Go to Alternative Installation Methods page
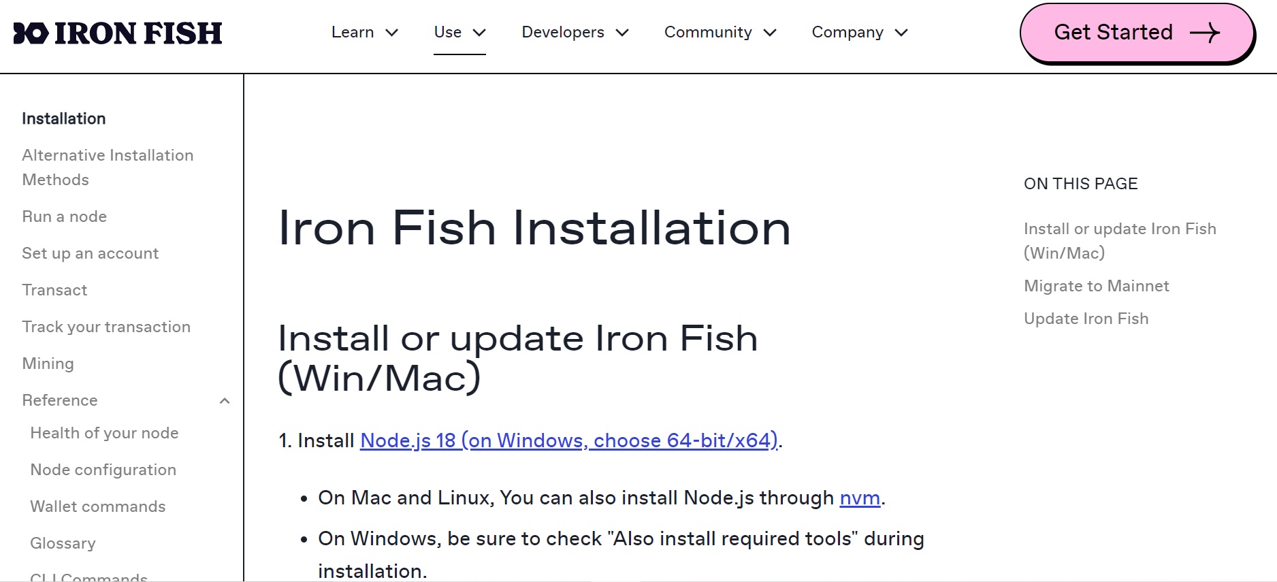This screenshot has width=1277, height=582. pos(108,167)
